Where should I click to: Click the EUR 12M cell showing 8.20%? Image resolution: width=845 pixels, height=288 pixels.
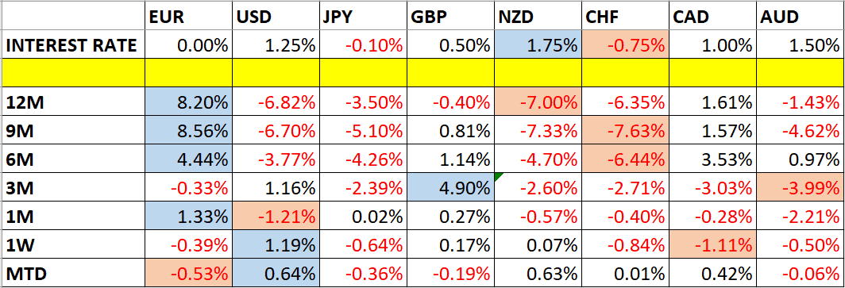point(189,102)
